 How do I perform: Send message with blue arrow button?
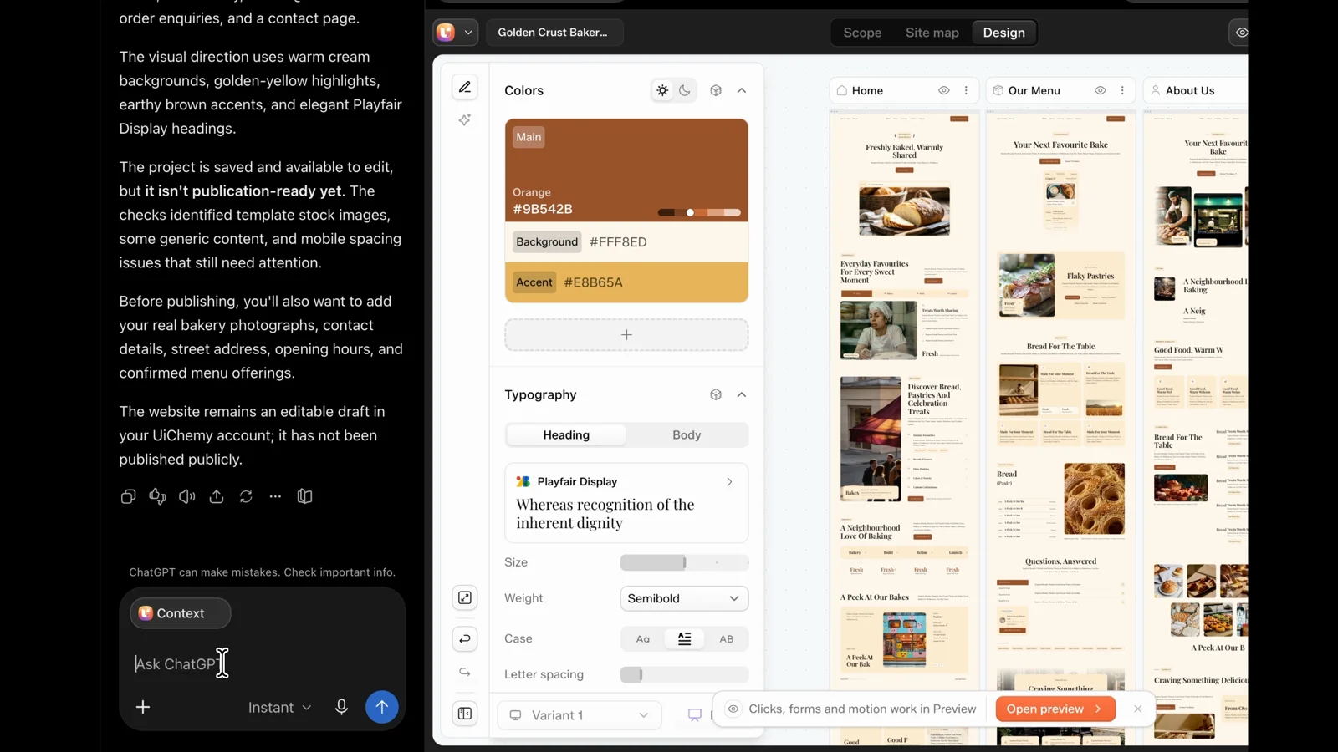(x=382, y=707)
